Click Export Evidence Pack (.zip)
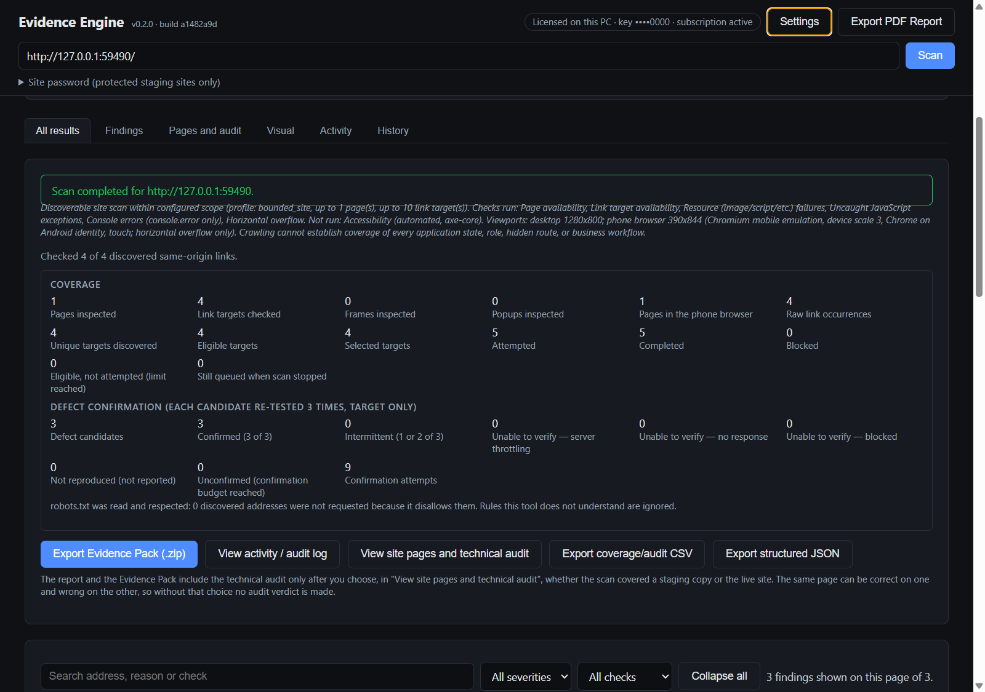The image size is (985, 692). click(x=119, y=554)
